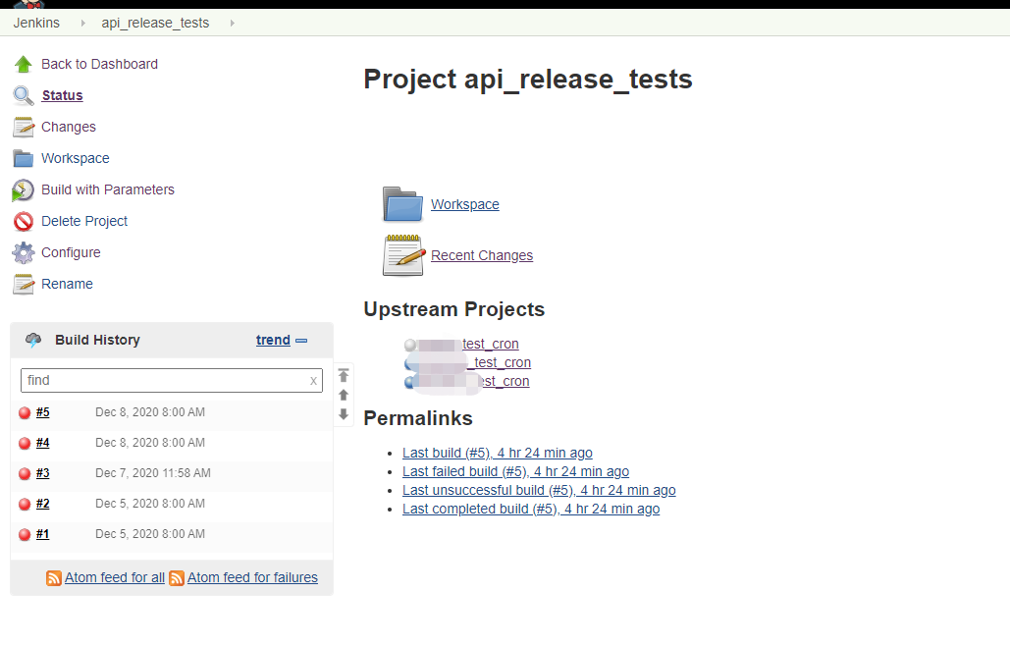Image resolution: width=1010 pixels, height=647 pixels.
Task: Click the Build with Parameters clock icon
Action: pyautogui.click(x=24, y=190)
